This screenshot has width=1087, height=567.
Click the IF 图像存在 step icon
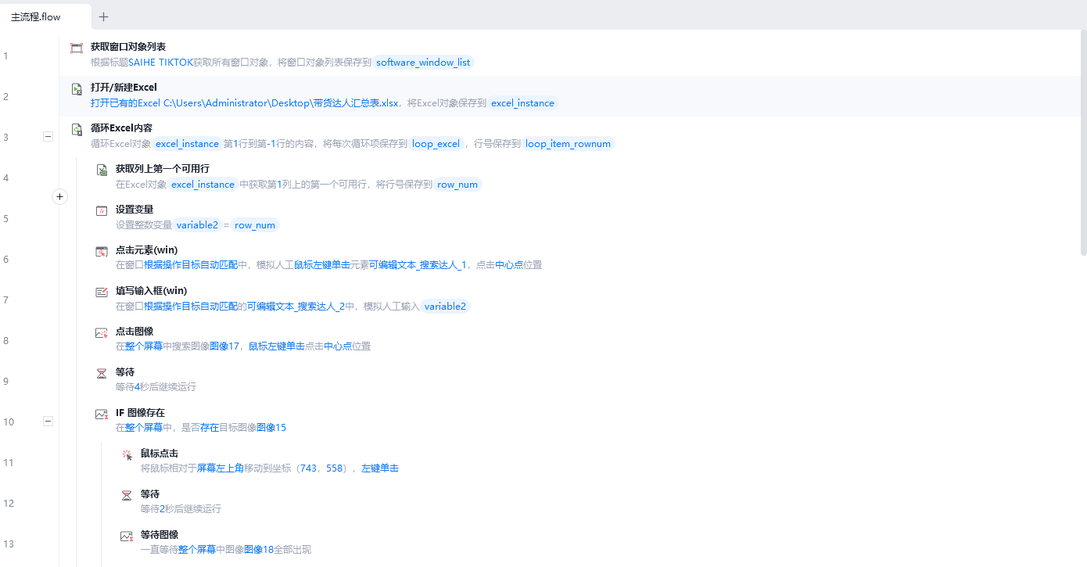[x=102, y=414]
